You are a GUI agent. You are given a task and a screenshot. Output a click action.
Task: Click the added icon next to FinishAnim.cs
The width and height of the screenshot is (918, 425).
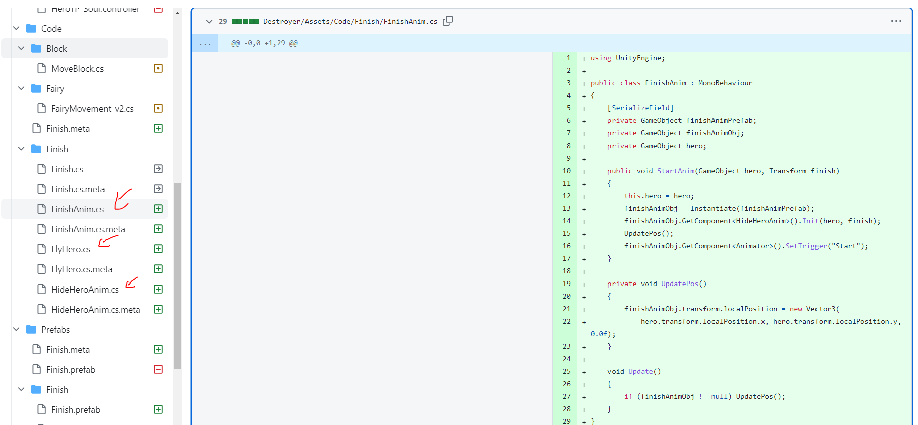[x=158, y=209]
